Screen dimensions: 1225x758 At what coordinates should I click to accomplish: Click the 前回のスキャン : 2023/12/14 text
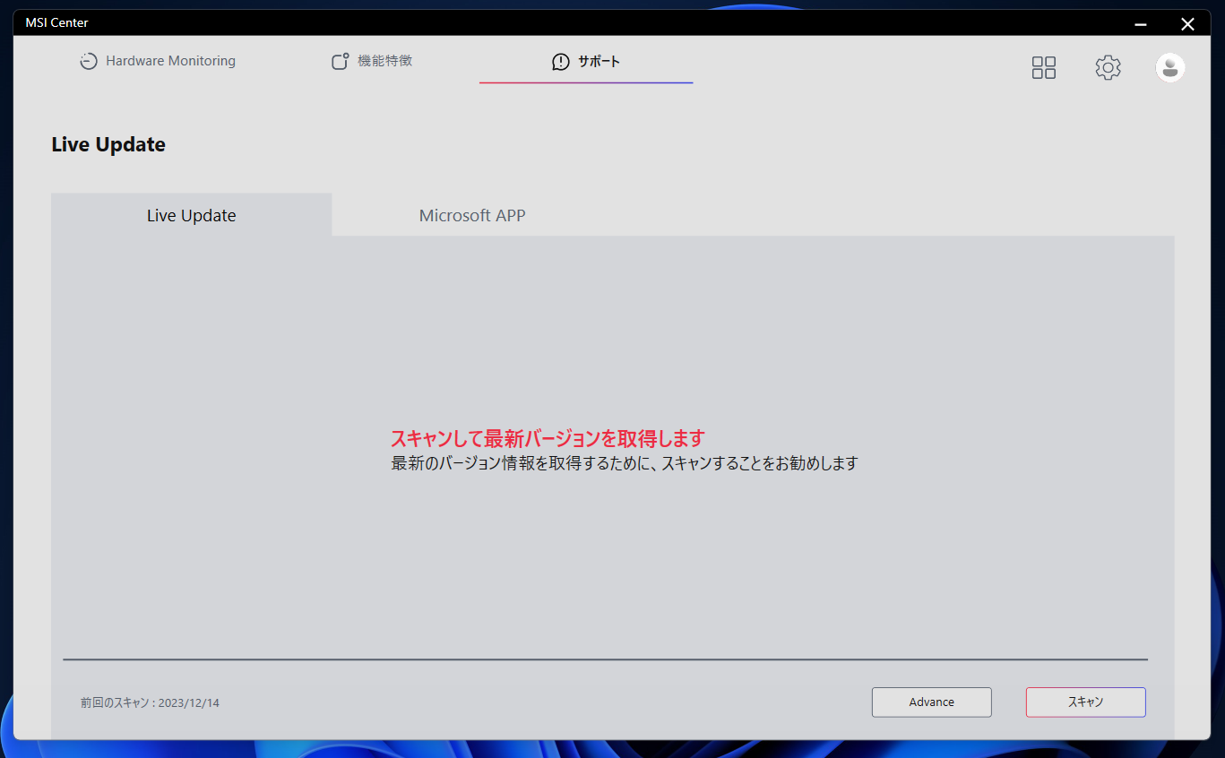click(150, 703)
